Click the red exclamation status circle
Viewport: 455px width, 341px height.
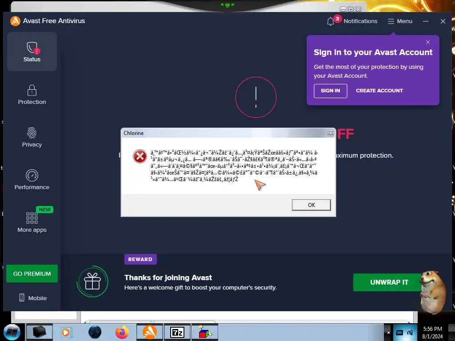click(x=255, y=97)
